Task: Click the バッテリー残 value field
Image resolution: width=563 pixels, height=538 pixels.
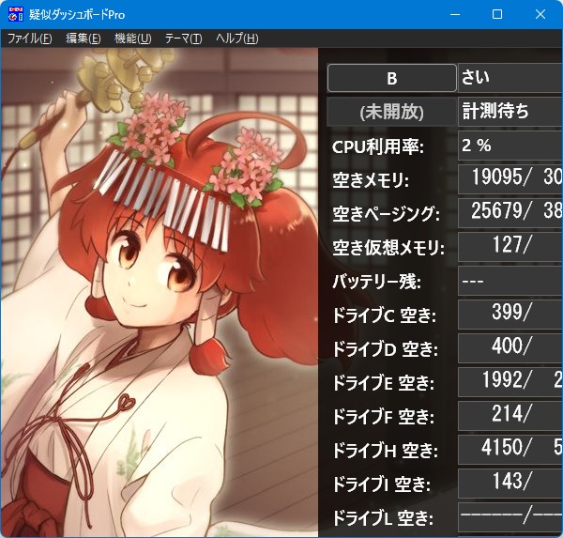Action: coord(510,282)
